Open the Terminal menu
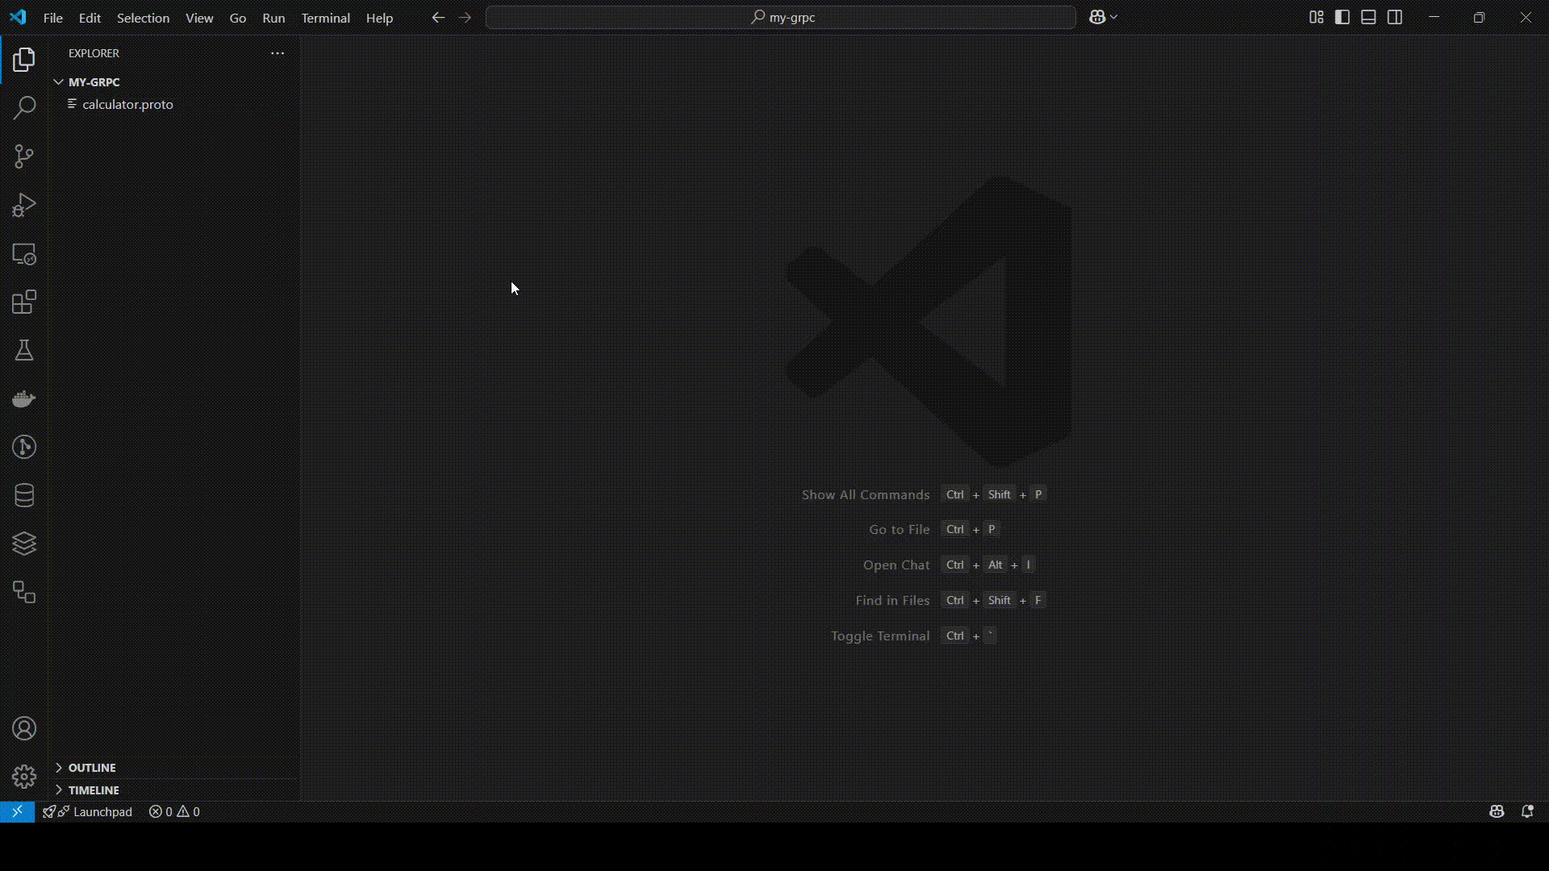 326,18
